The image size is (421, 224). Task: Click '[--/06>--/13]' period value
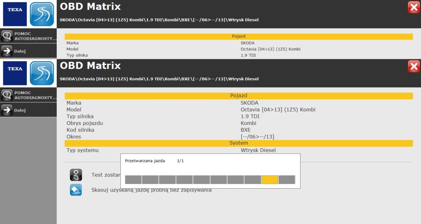point(257,136)
